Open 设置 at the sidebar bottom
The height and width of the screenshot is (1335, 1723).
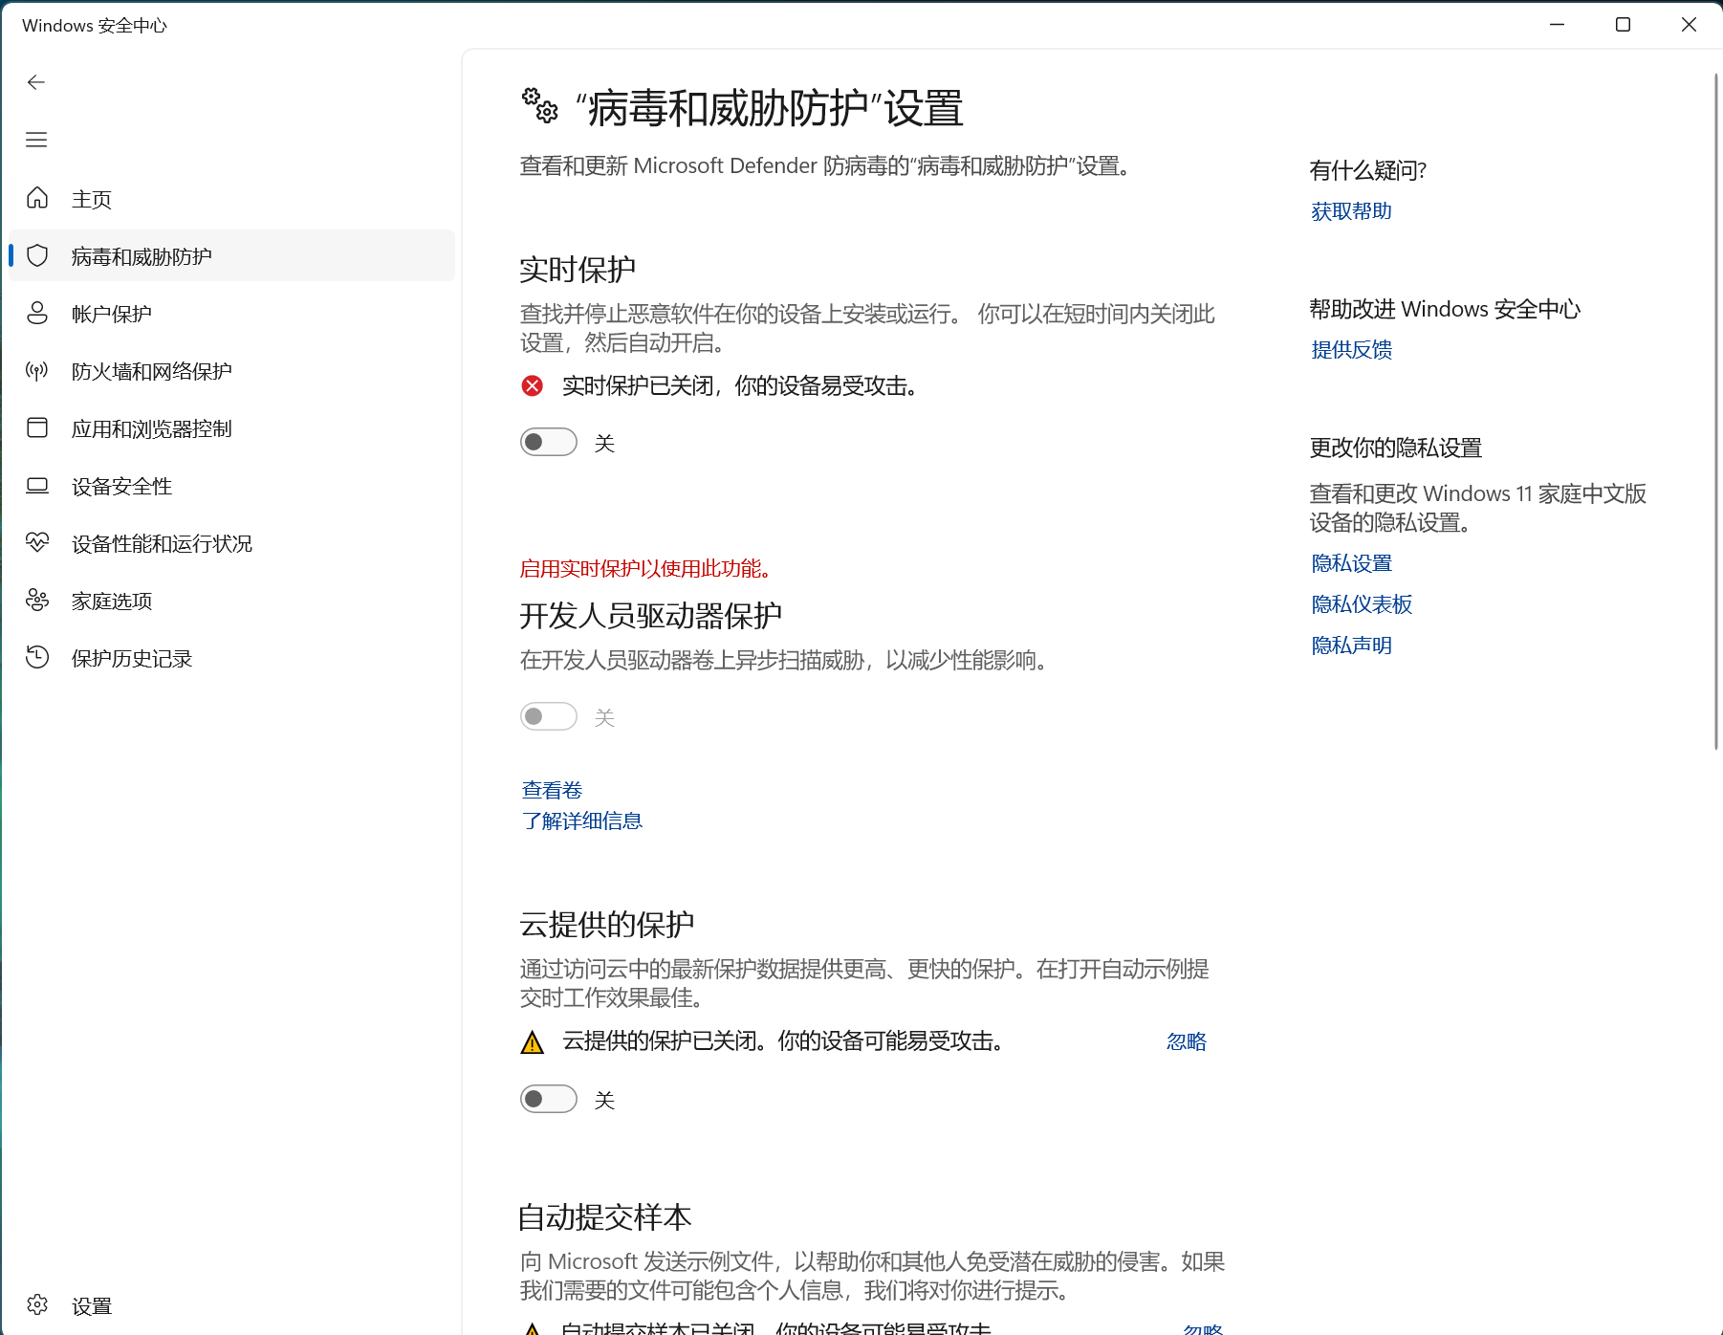pyautogui.click(x=231, y=1305)
